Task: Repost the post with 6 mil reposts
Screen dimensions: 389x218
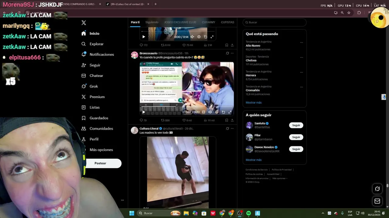Action: (x=166, y=45)
